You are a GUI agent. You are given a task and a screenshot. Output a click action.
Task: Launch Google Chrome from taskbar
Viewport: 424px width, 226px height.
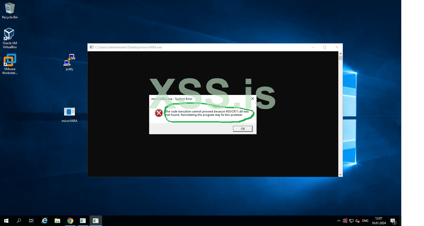pos(70,221)
